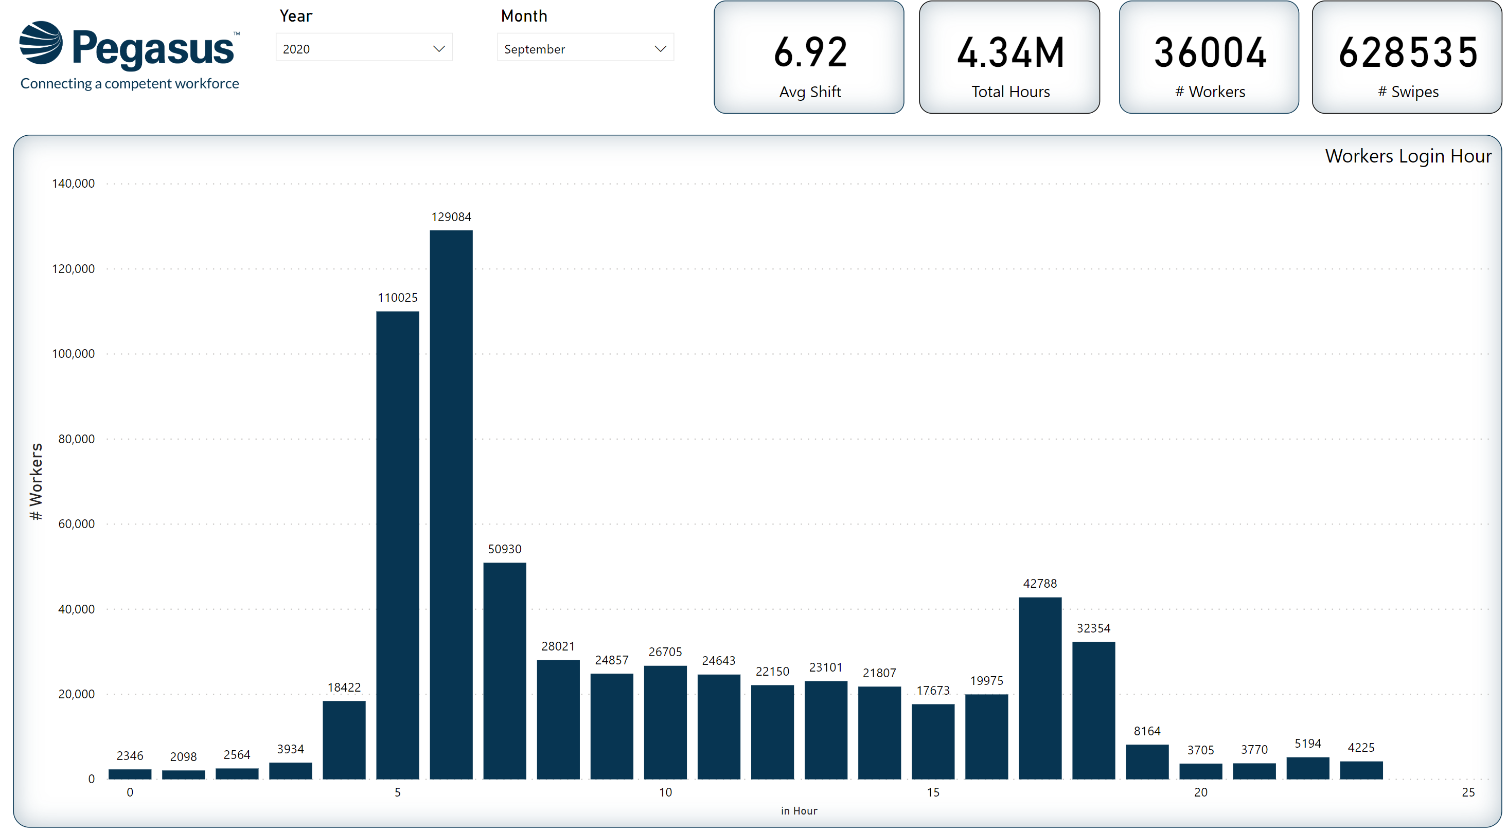Image resolution: width=1507 pixels, height=832 pixels.
Task: Click the Workers Login Hour chart title
Action: tap(1408, 156)
